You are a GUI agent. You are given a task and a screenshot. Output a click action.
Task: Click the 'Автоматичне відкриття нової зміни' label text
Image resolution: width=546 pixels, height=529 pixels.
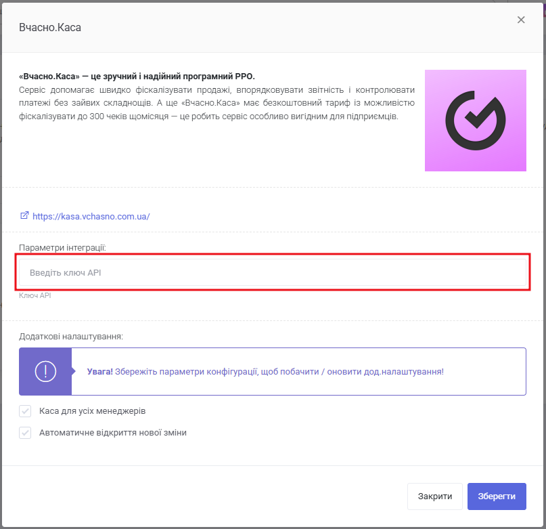tap(113, 433)
